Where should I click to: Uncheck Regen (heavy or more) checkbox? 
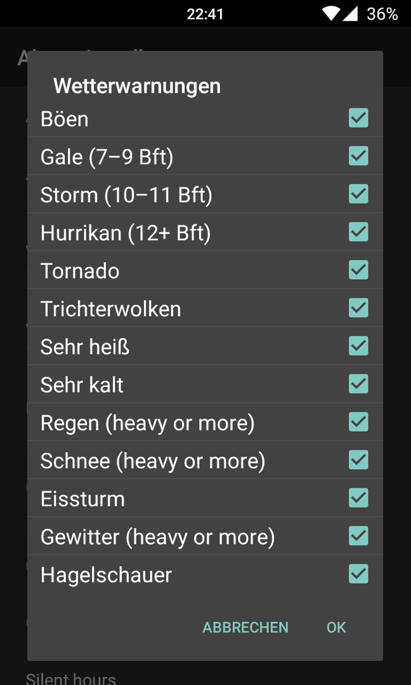click(358, 422)
